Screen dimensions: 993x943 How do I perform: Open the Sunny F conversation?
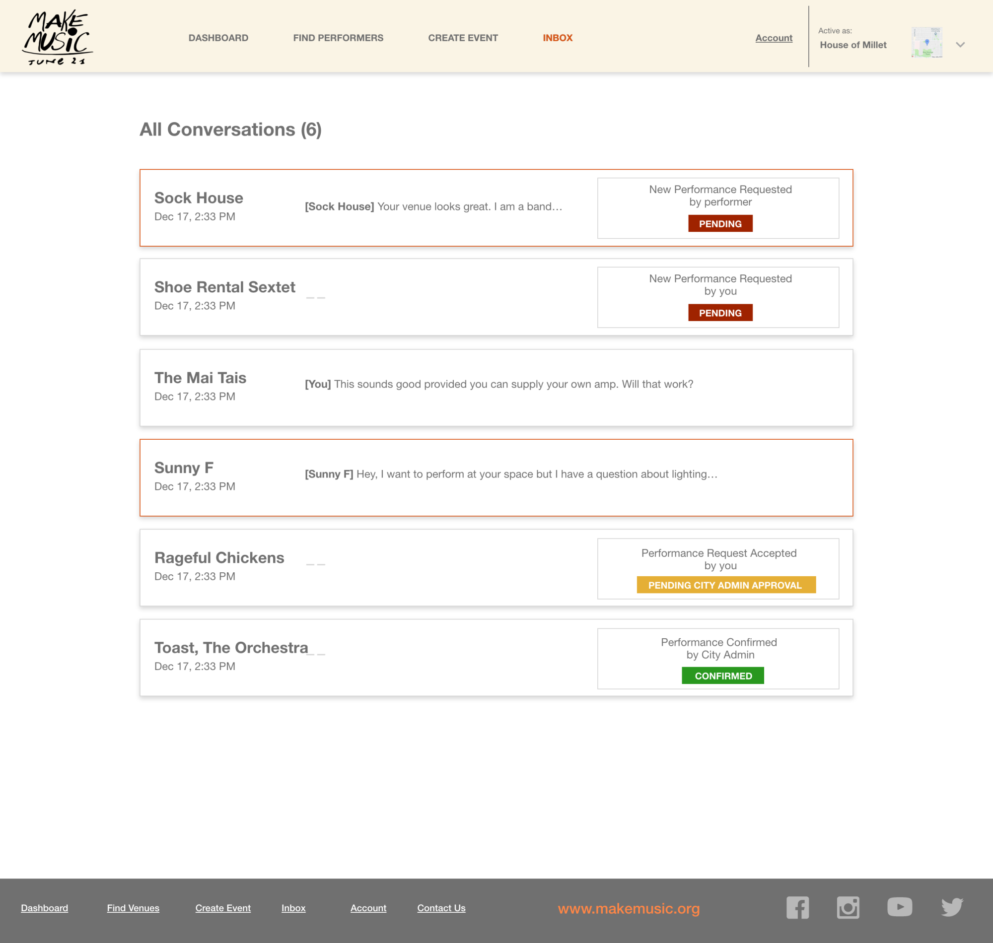[x=496, y=477]
